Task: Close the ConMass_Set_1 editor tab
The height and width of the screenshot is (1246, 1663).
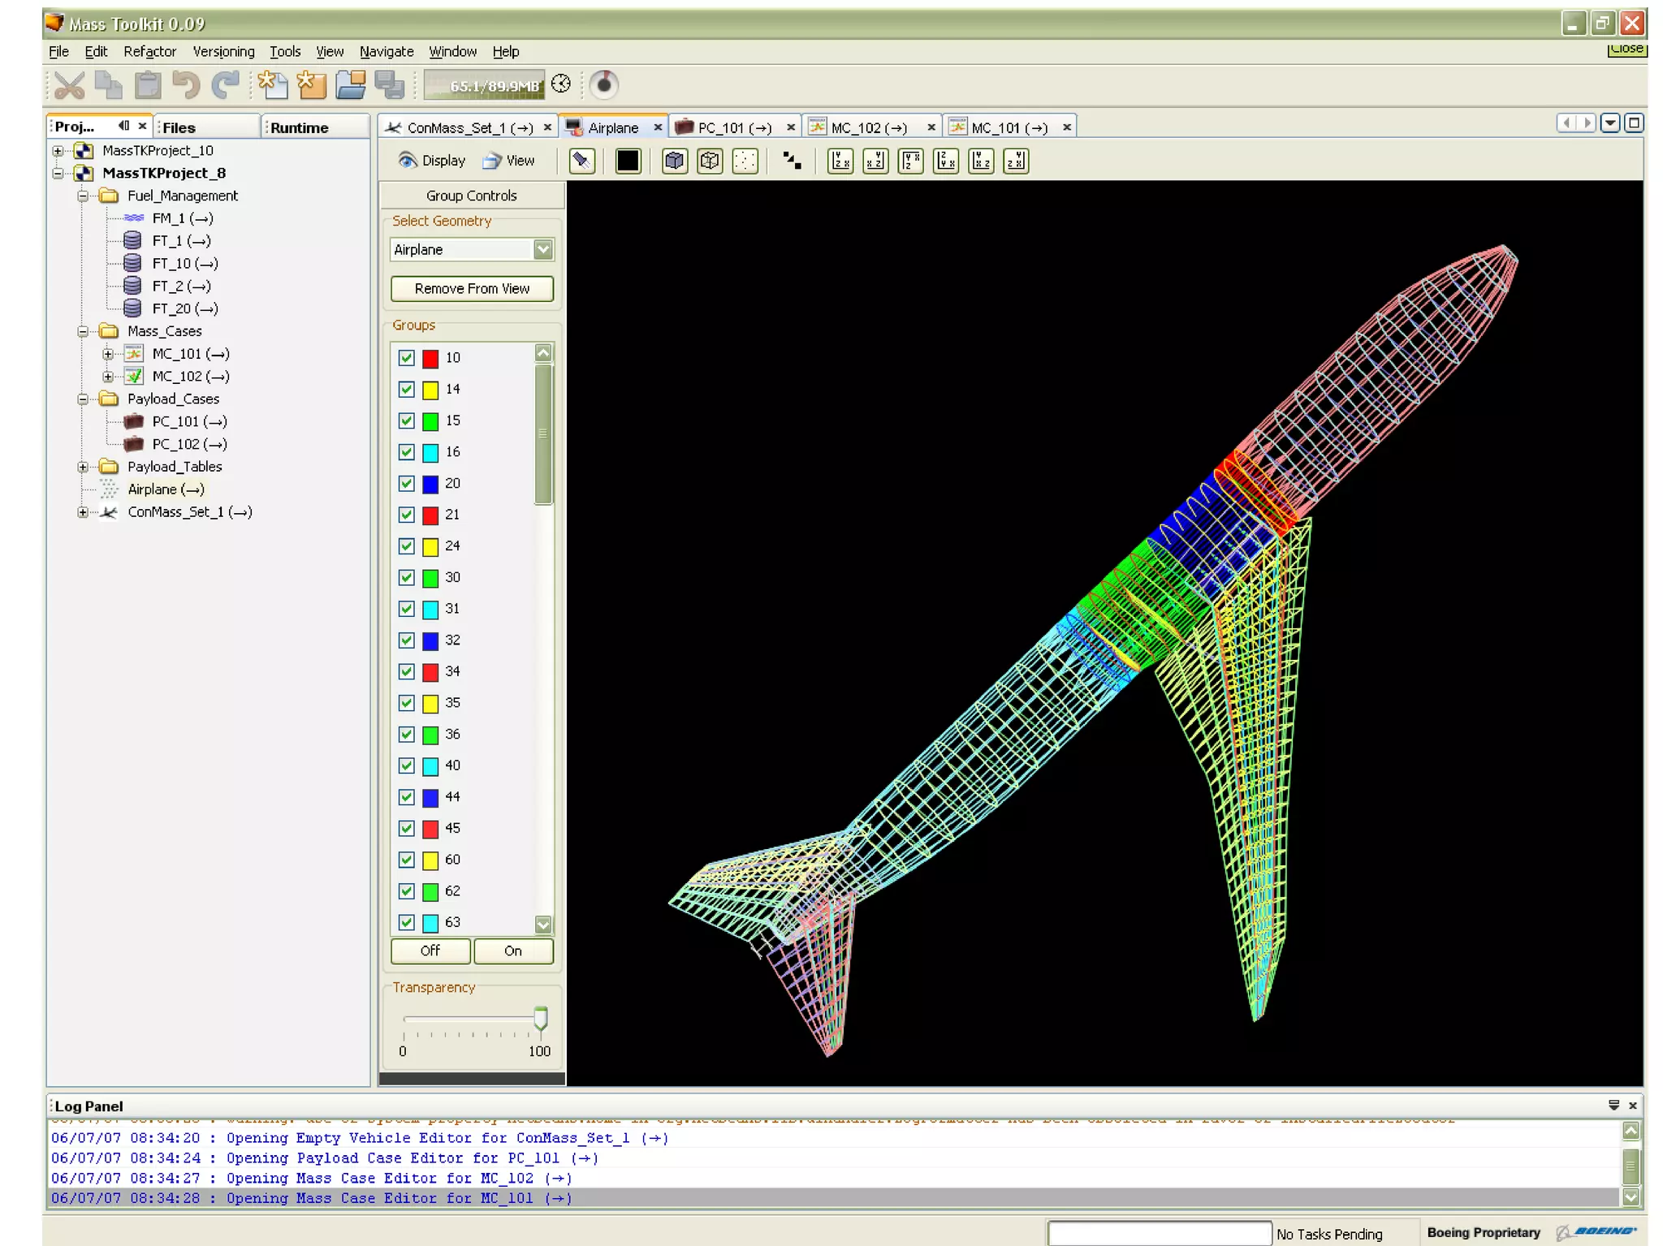Action: click(547, 127)
